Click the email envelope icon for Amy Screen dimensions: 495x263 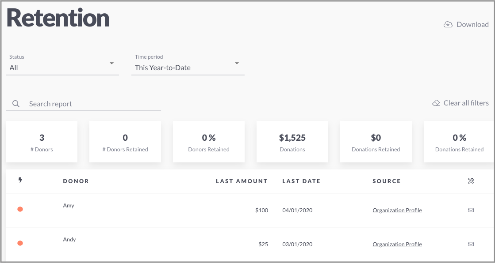tap(471, 210)
